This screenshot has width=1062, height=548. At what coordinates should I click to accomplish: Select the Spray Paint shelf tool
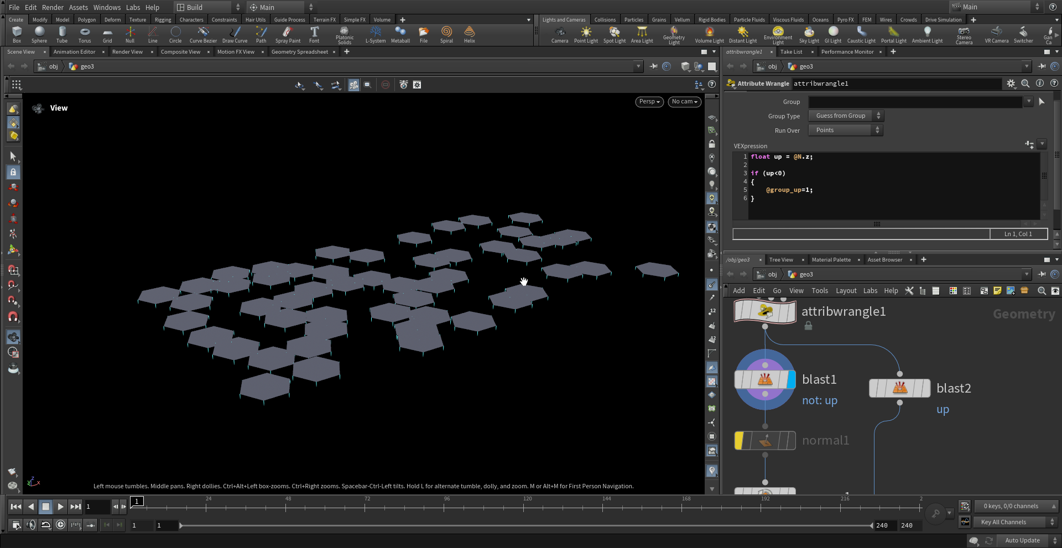288,34
